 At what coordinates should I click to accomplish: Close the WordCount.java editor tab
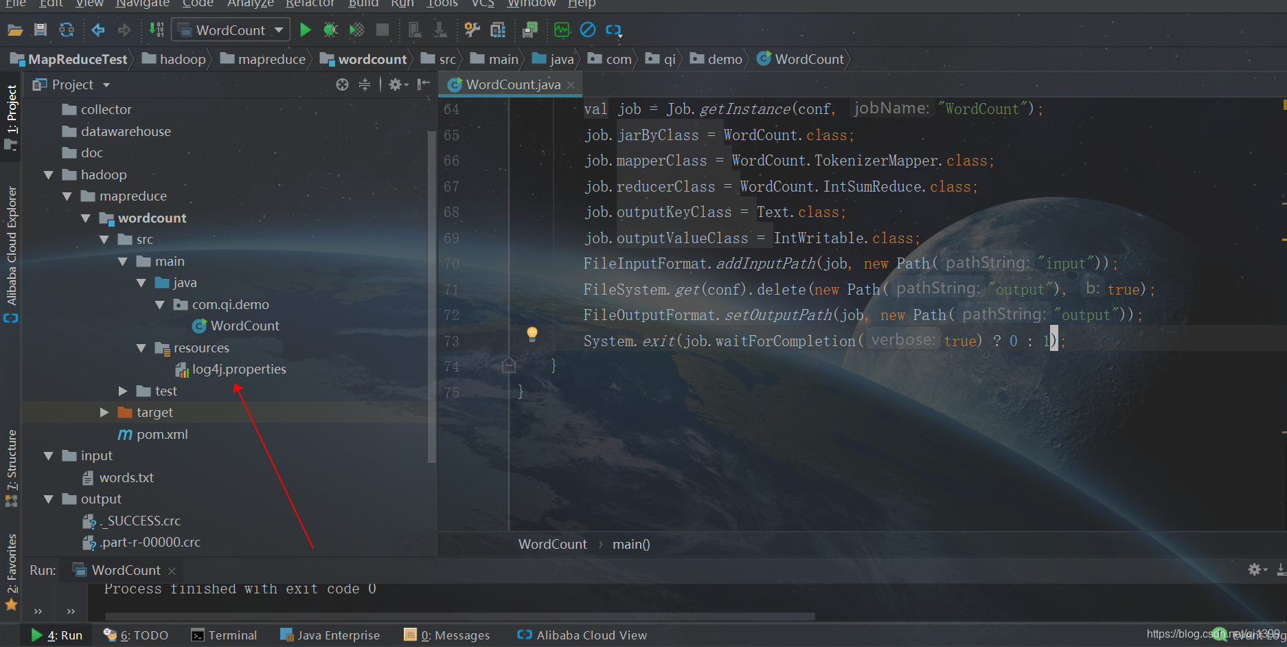click(571, 85)
